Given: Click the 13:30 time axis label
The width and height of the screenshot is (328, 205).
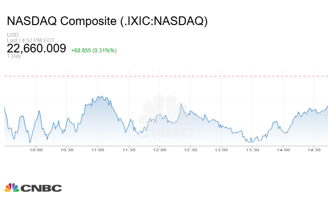Looking at the screenshot, I should (252, 150).
